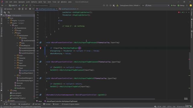Collapse the Aura solution root node
Viewport: 193px width, 108px height.
[x=4, y=16]
